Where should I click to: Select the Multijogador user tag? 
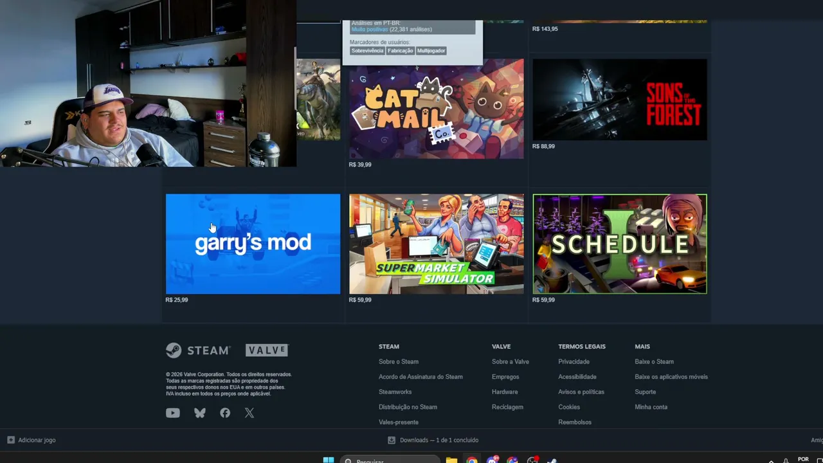pos(431,51)
